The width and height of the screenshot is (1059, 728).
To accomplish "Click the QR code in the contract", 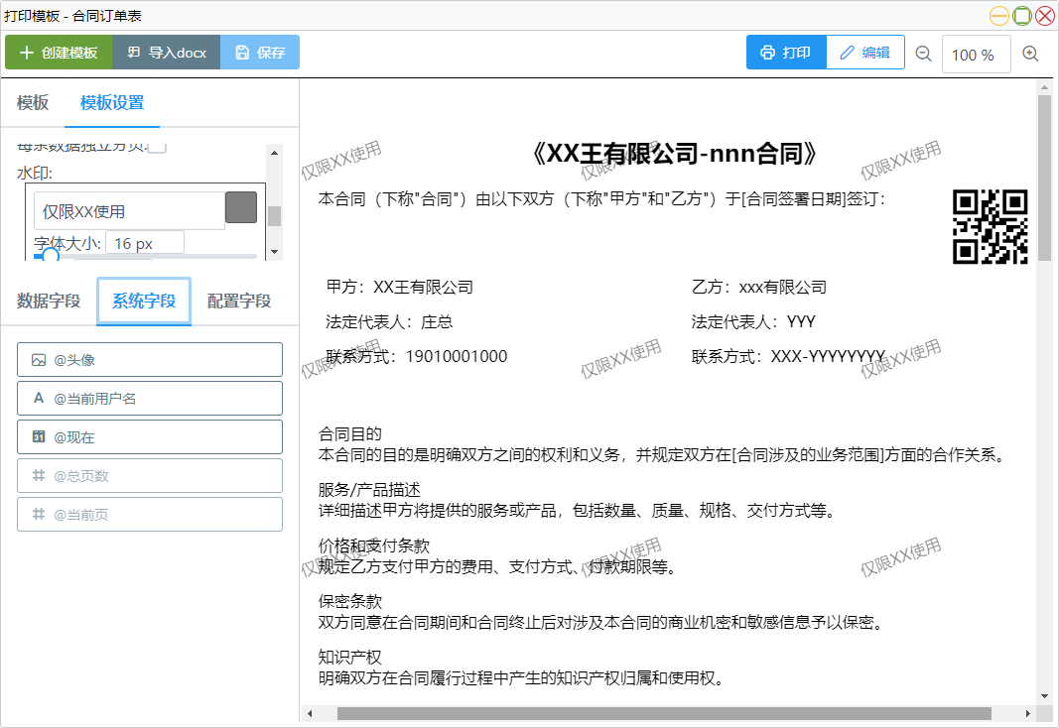I will coord(990,226).
